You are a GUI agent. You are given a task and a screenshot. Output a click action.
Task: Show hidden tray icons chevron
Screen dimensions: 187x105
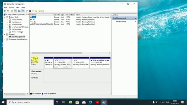coord(150,102)
